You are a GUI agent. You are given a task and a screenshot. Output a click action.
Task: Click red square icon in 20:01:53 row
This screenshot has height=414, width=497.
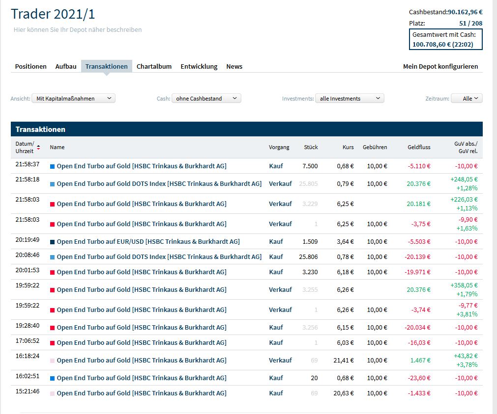(x=53, y=272)
